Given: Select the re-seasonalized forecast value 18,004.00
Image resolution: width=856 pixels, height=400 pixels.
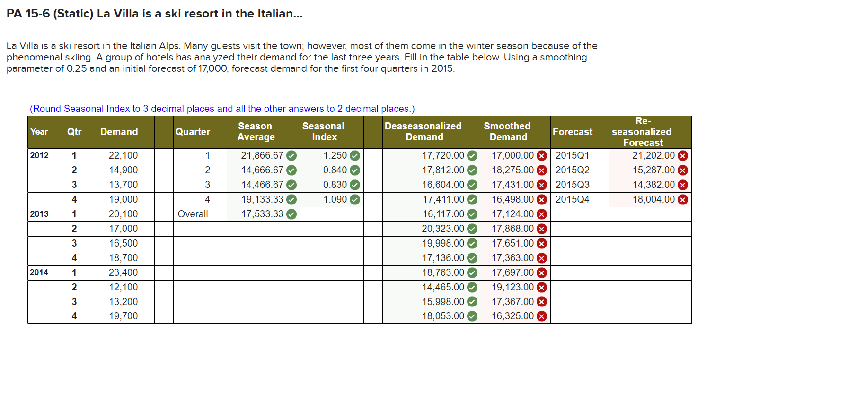Looking at the screenshot, I should pyautogui.click(x=653, y=199).
